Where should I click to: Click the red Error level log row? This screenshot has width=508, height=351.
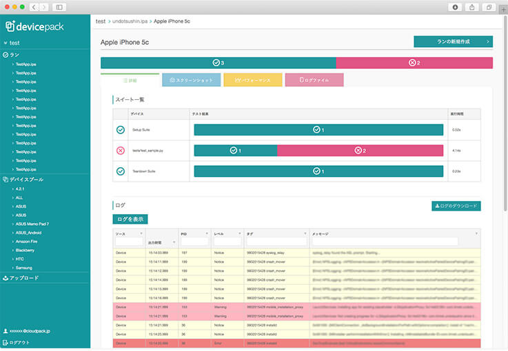(296, 343)
